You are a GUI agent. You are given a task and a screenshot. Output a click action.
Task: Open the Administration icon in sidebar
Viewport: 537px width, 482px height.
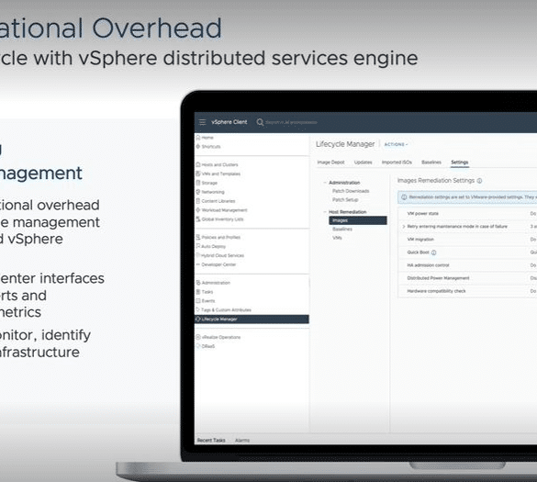tap(198, 283)
